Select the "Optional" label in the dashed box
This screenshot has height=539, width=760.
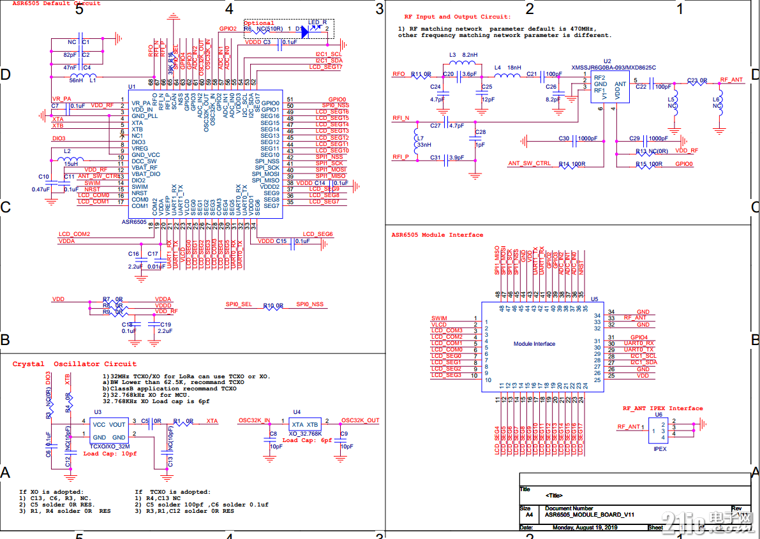pos(259,23)
